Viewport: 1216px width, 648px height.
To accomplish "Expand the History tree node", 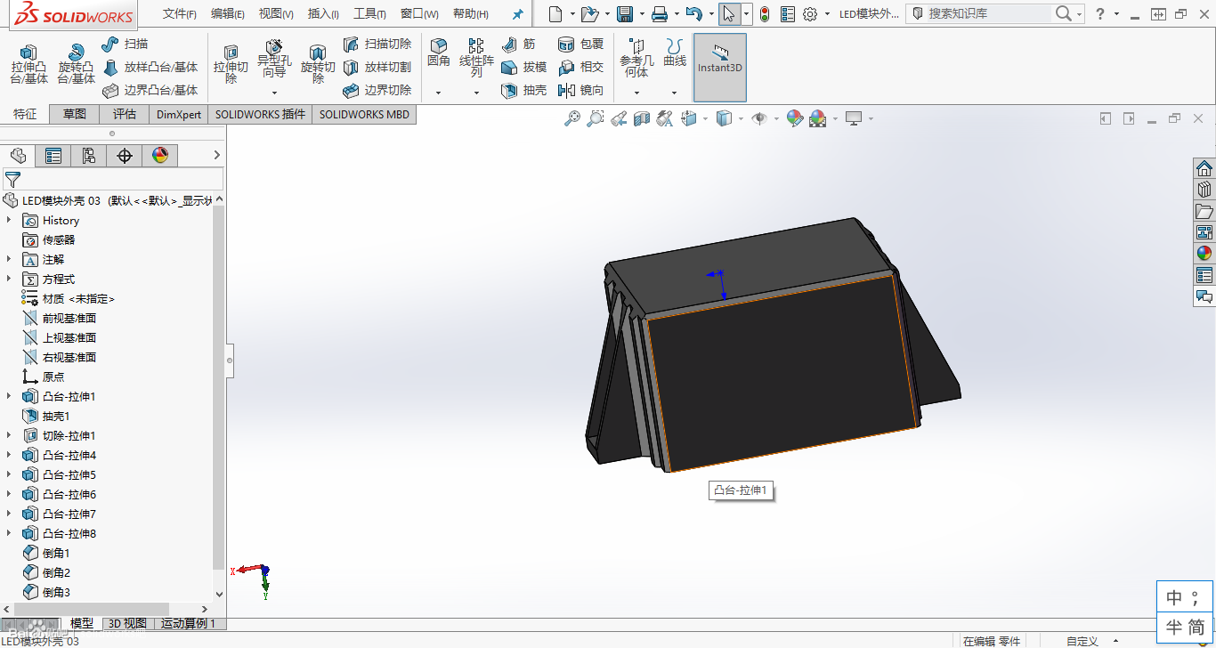I will click(x=9, y=220).
